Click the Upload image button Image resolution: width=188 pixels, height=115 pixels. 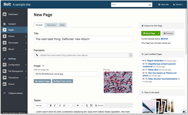click(42, 81)
